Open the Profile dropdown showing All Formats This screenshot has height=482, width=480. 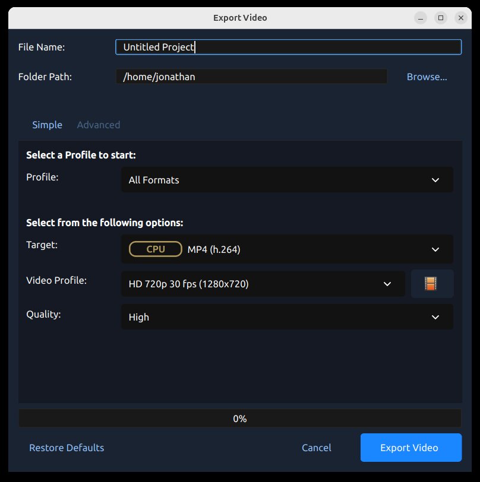coord(286,180)
